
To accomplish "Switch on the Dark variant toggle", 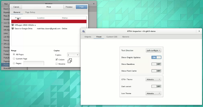I will (x=156, y=86).
